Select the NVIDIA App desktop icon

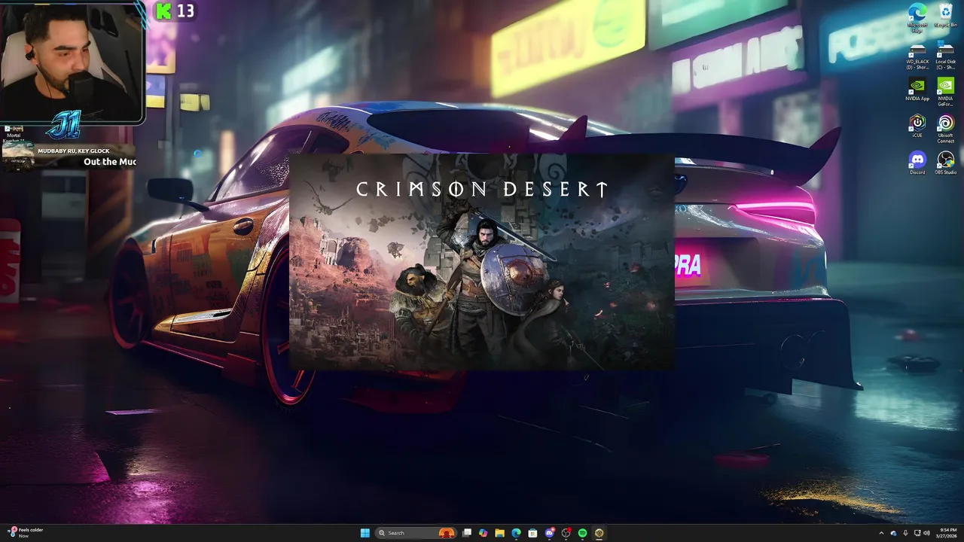click(x=917, y=89)
